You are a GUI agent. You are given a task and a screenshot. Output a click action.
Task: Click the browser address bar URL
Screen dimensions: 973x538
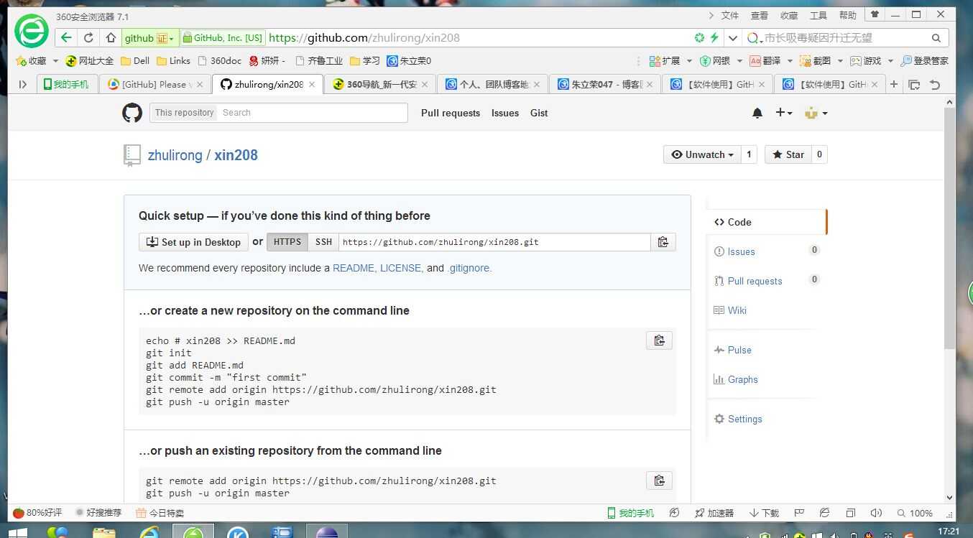(364, 38)
